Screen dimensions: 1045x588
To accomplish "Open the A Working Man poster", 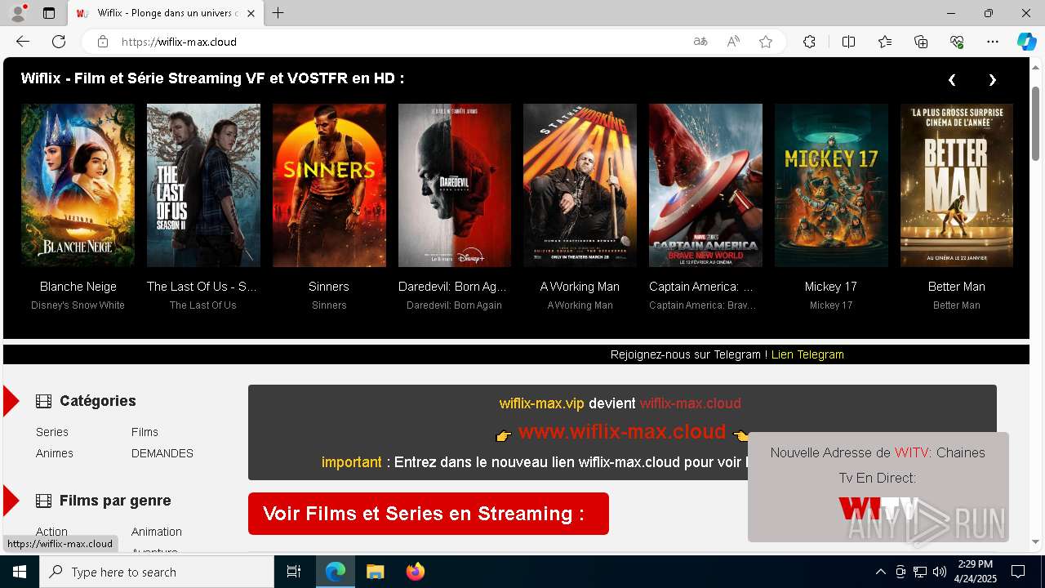I will pyautogui.click(x=580, y=185).
